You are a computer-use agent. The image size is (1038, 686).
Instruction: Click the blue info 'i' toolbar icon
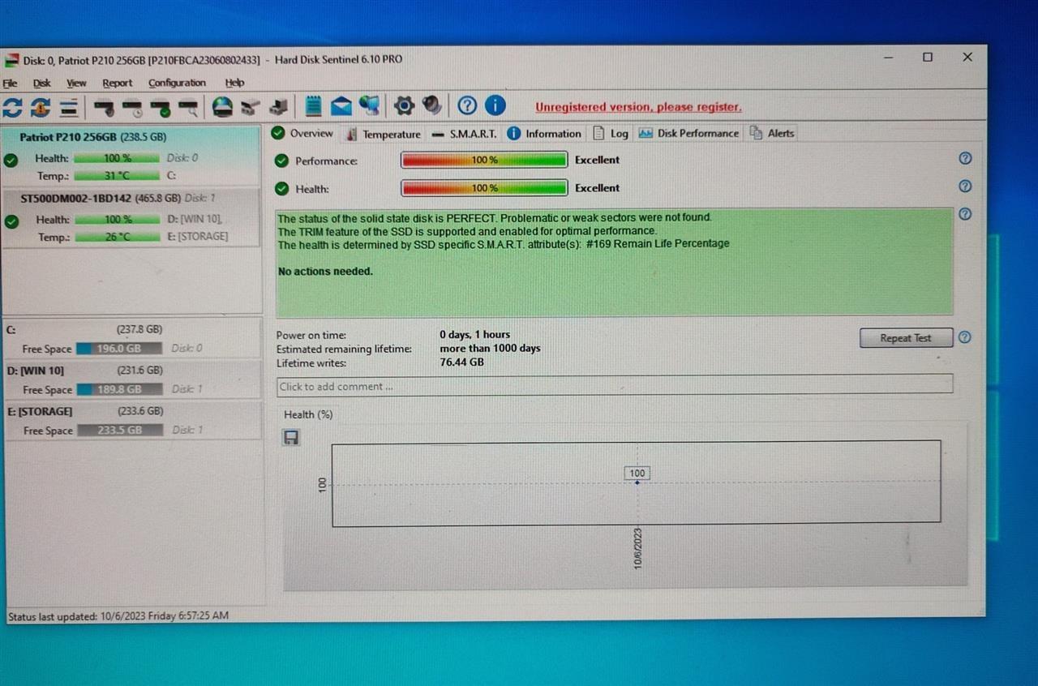point(495,105)
